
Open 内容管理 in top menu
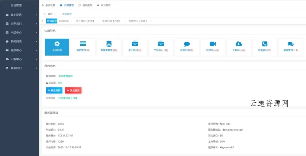pos(67,5)
